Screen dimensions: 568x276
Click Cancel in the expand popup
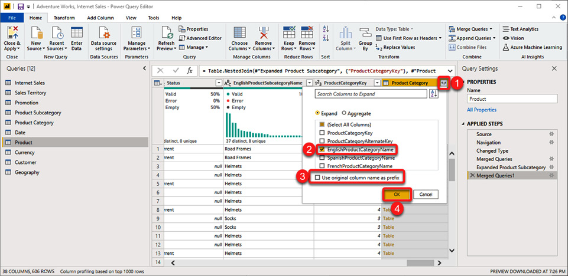coord(426,195)
